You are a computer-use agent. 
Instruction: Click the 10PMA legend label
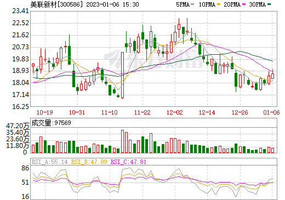coord(207,4)
